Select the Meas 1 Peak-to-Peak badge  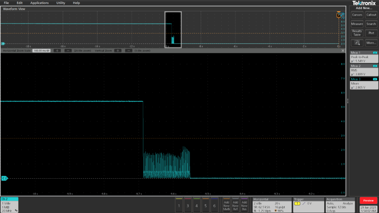pyautogui.click(x=364, y=57)
